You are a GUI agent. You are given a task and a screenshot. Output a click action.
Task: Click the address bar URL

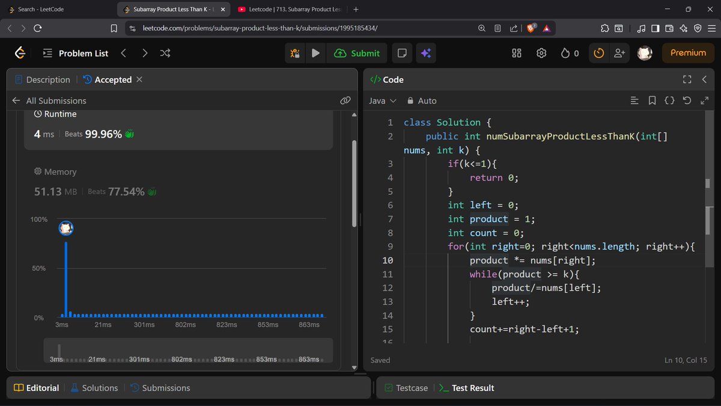point(260,28)
